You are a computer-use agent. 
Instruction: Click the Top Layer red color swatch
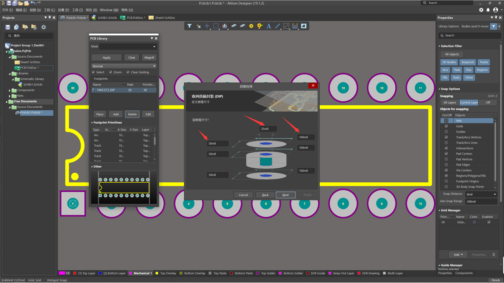[75, 273]
